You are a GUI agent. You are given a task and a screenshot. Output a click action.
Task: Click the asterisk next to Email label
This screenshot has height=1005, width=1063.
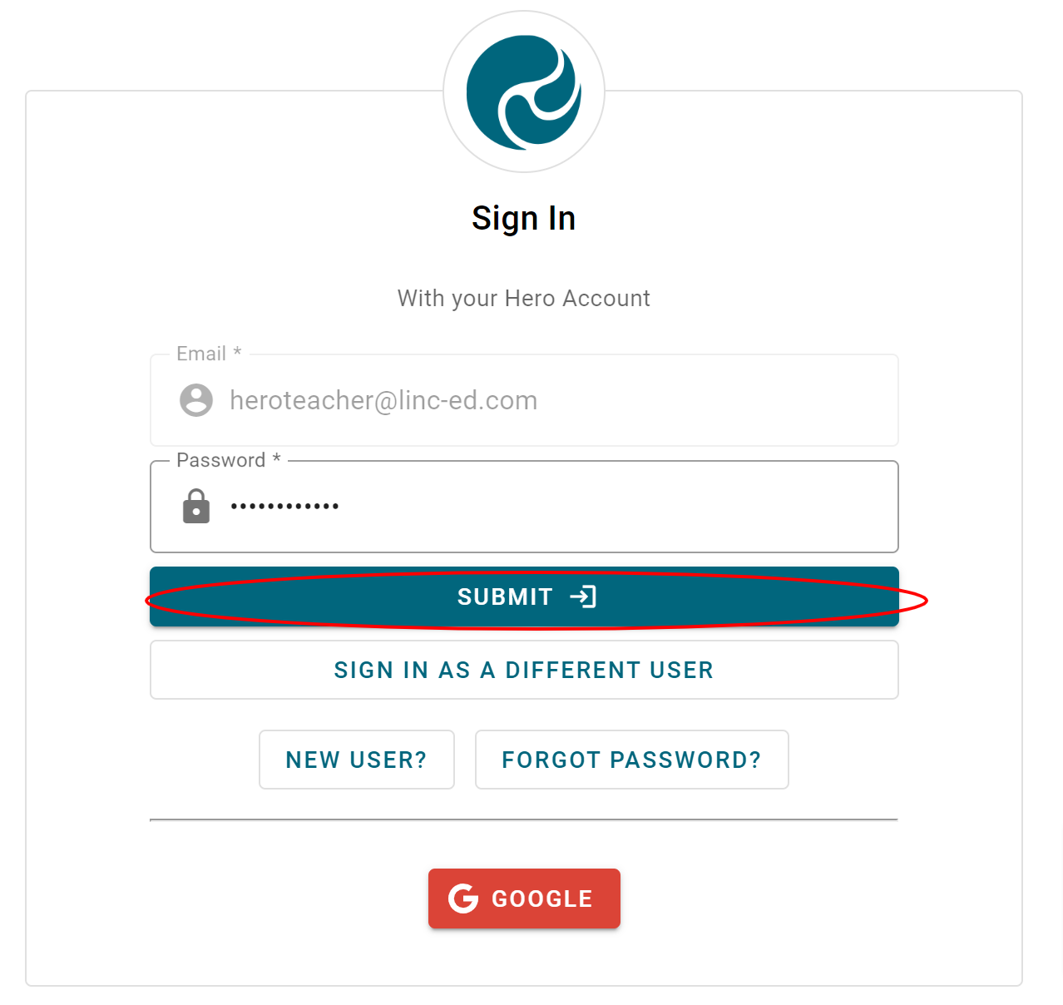237,352
